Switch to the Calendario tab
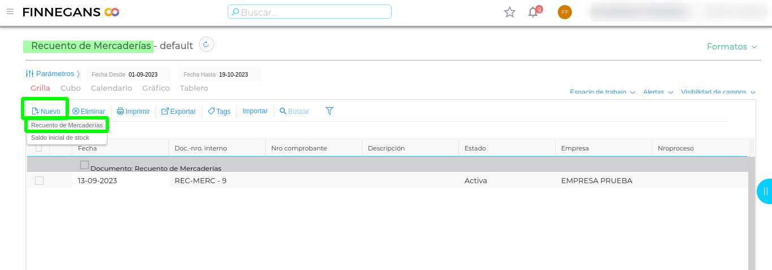This screenshot has height=270, width=772. tap(111, 88)
